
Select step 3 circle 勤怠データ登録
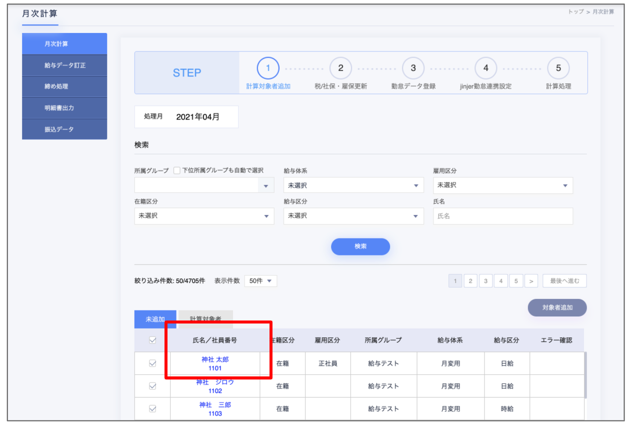click(413, 68)
